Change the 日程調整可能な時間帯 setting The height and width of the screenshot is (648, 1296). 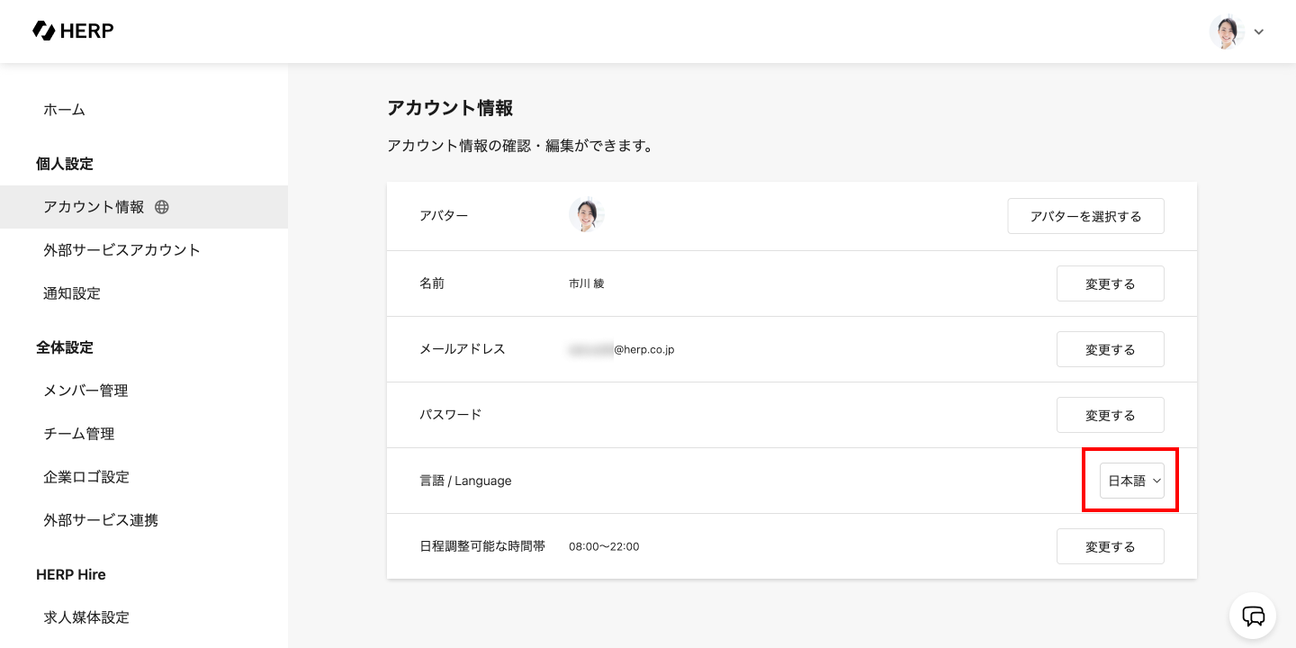pos(1110,546)
